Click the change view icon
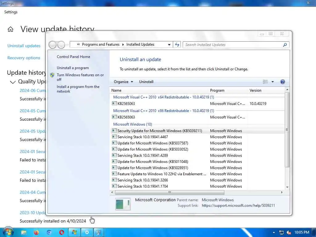This screenshot has width=316, height=237. pos(265,81)
